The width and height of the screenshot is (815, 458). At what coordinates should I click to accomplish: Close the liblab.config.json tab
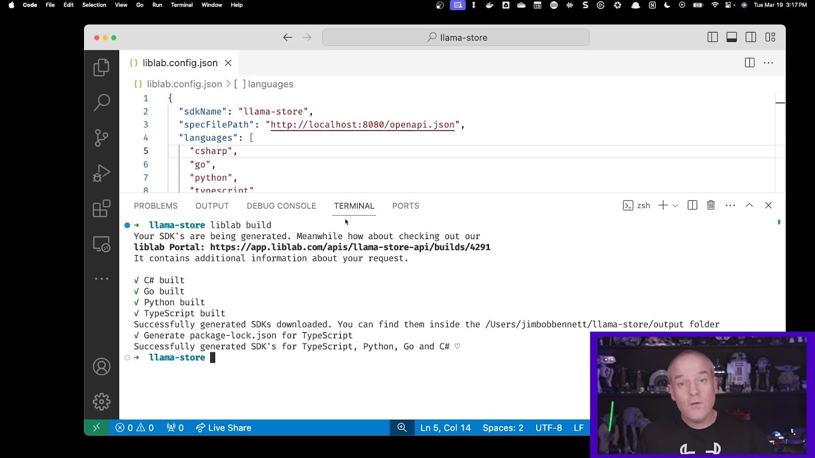[x=228, y=63]
